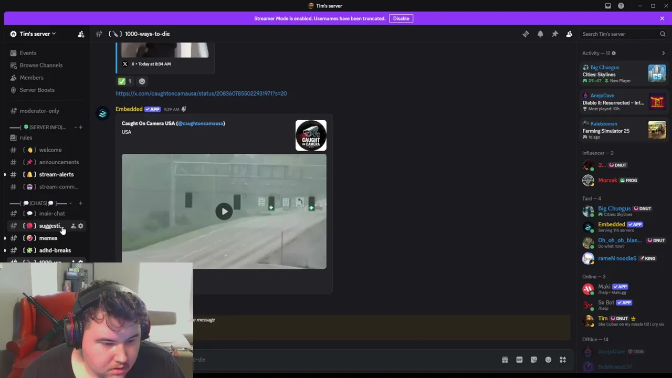Open notification settings bell icon
Image resolution: width=672 pixels, height=378 pixels.
540,34
